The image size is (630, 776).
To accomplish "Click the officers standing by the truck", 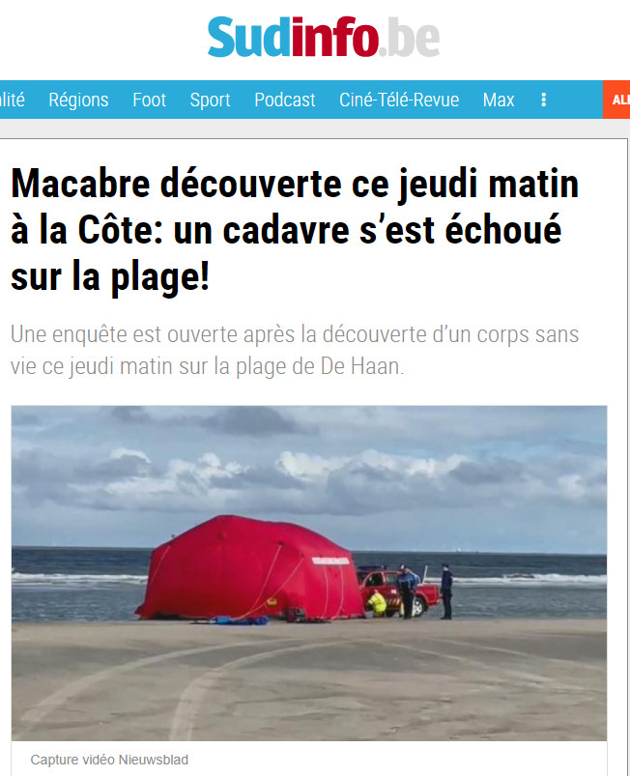I will coord(425,591).
